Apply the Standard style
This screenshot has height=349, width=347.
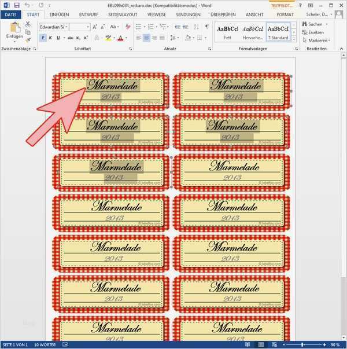[278, 32]
